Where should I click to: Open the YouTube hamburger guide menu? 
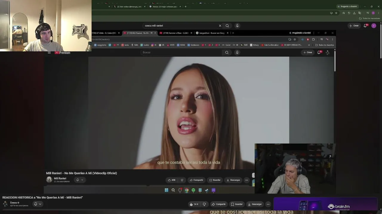pyautogui.click(x=49, y=53)
